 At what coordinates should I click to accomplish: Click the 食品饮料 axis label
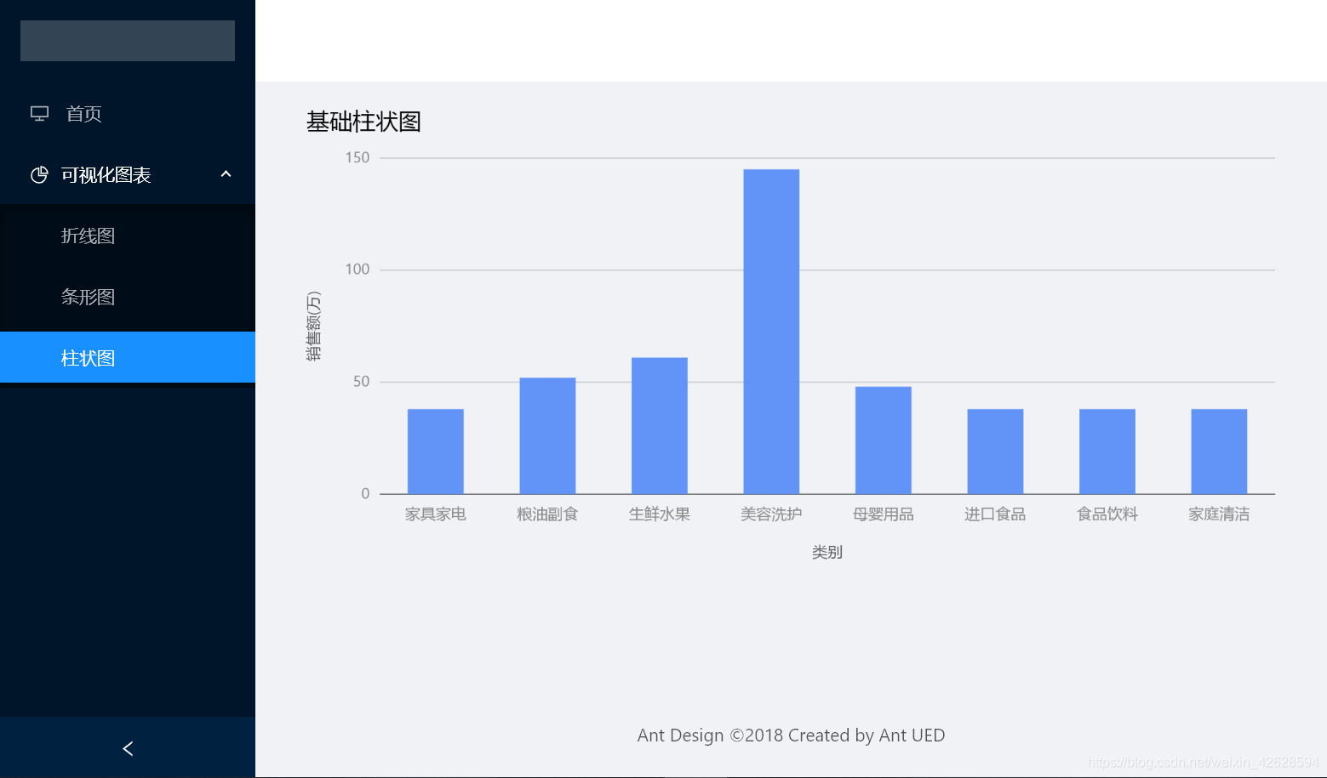[x=1107, y=514]
